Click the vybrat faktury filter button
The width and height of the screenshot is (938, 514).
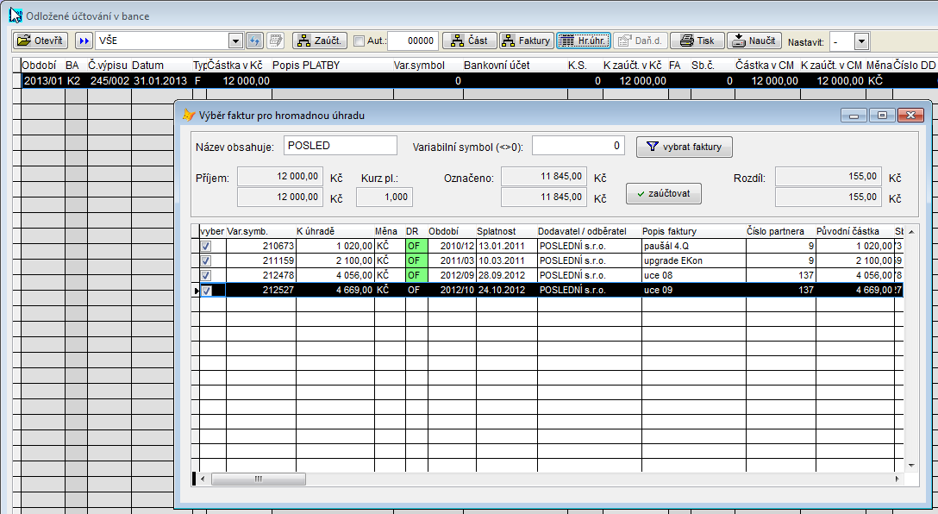(685, 147)
